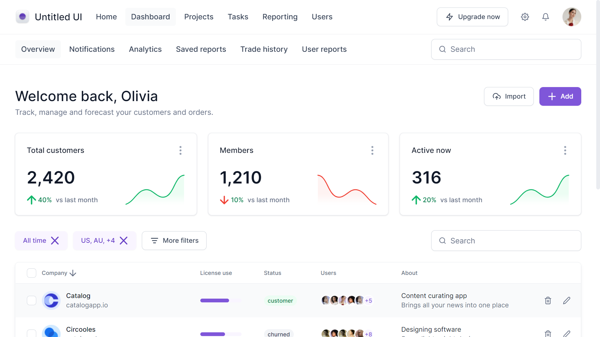Open Olivia's profile avatar
Screen dimensions: 600x337
pyautogui.click(x=572, y=17)
